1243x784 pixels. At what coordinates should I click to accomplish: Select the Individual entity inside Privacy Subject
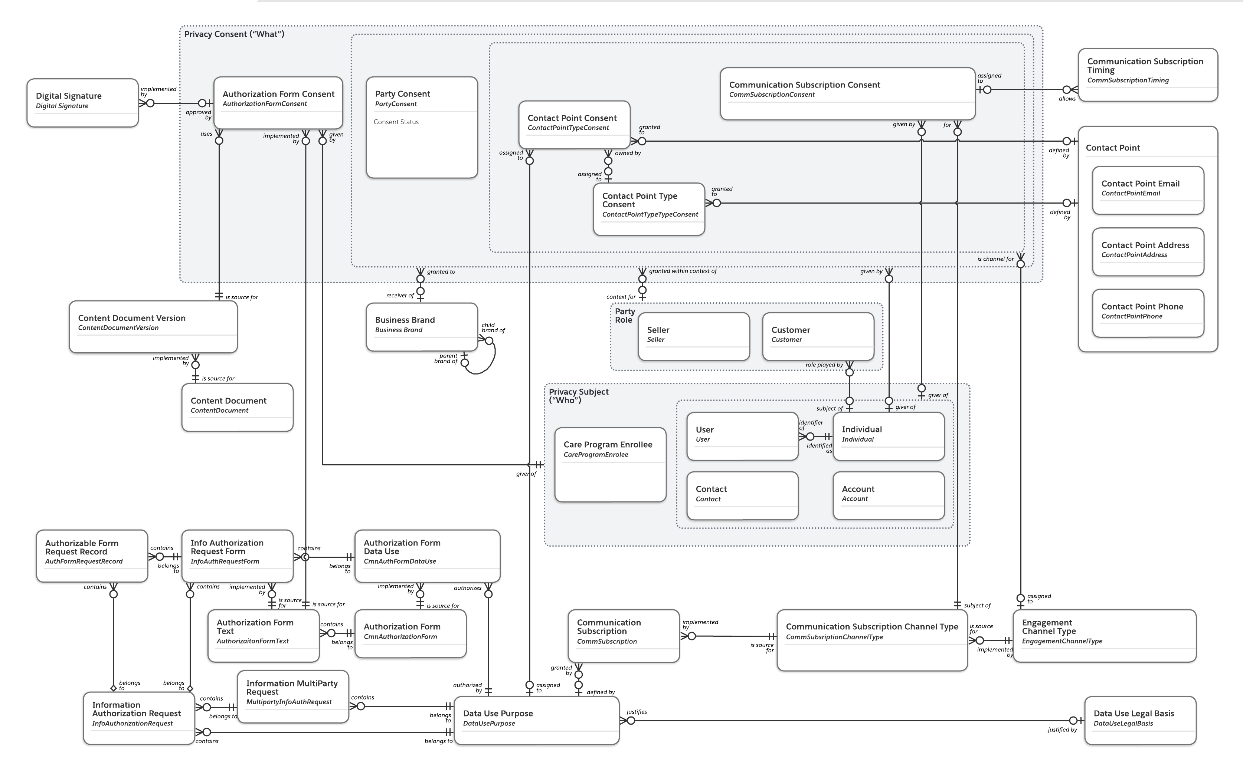pyautogui.click(x=889, y=436)
